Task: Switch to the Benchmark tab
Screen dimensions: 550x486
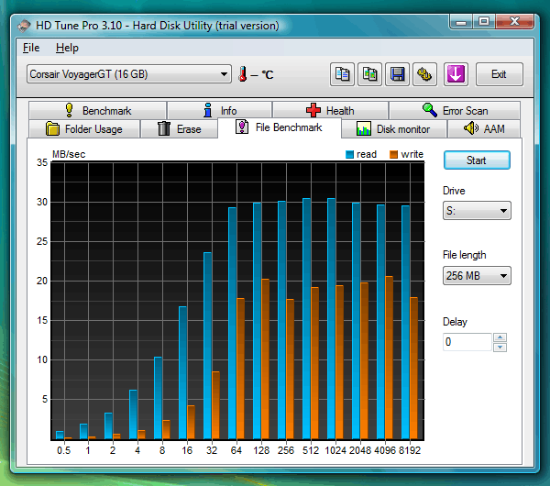Action: (x=97, y=111)
